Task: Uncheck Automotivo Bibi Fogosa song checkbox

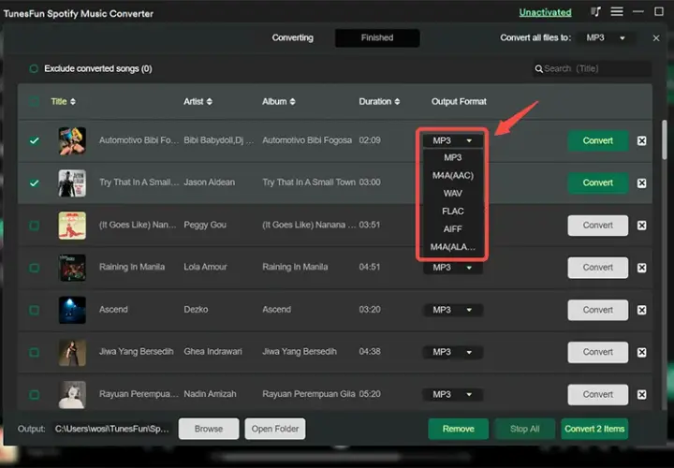Action: point(34,140)
